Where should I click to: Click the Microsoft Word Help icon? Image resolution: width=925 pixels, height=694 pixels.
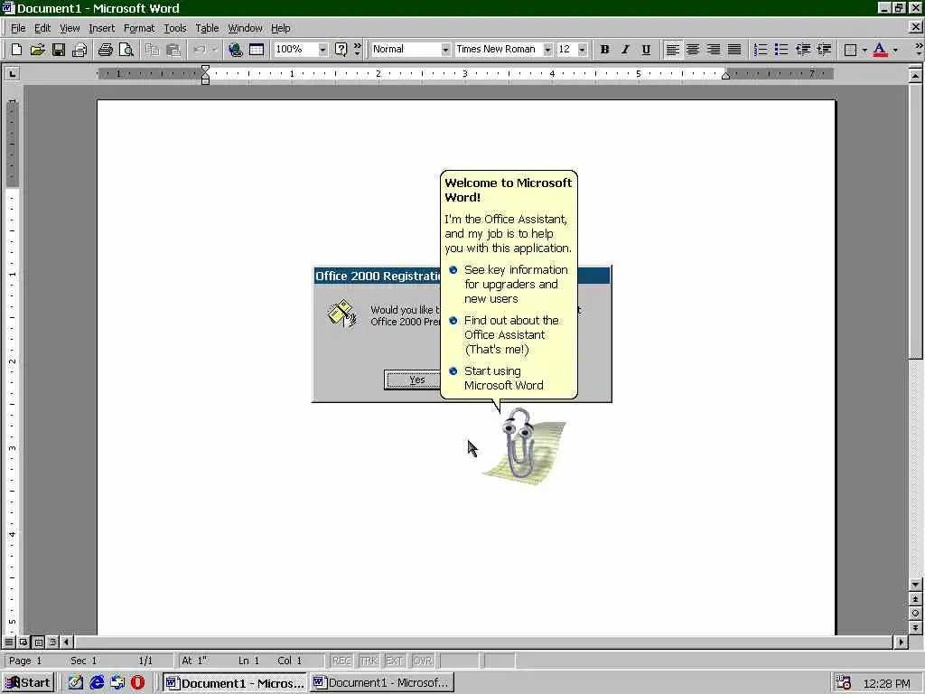341,50
